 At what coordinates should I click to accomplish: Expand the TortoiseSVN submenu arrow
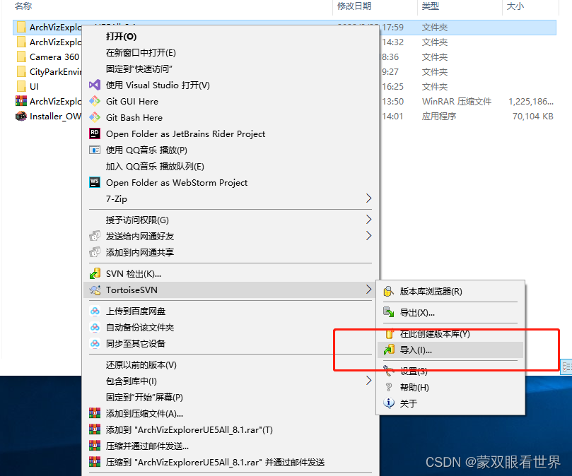pos(368,290)
